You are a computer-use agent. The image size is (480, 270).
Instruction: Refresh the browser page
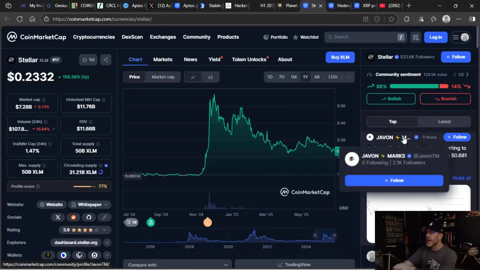[x=19, y=19]
